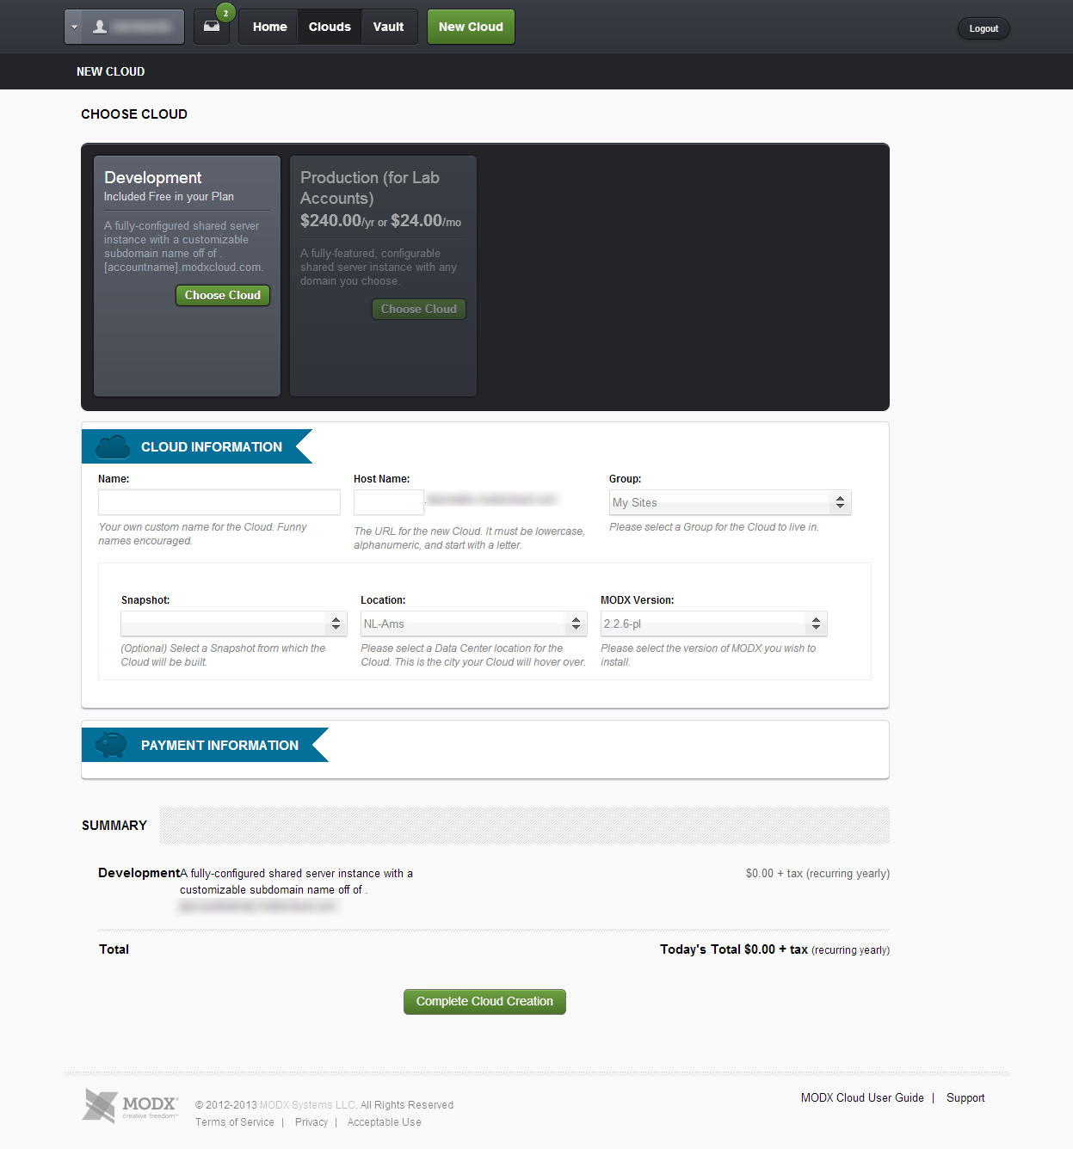Click the notification count badge
The width and height of the screenshot is (1073, 1149).
point(225,13)
